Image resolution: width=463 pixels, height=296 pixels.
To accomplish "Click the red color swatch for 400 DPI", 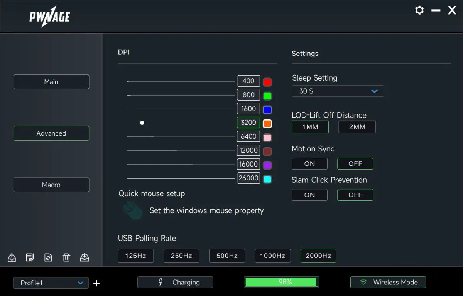I will point(267,82).
